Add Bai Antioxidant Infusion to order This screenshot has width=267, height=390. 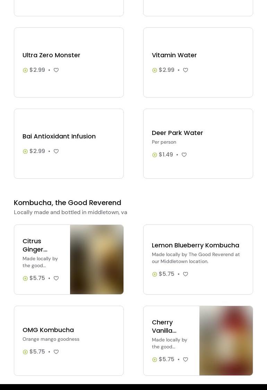[25, 151]
